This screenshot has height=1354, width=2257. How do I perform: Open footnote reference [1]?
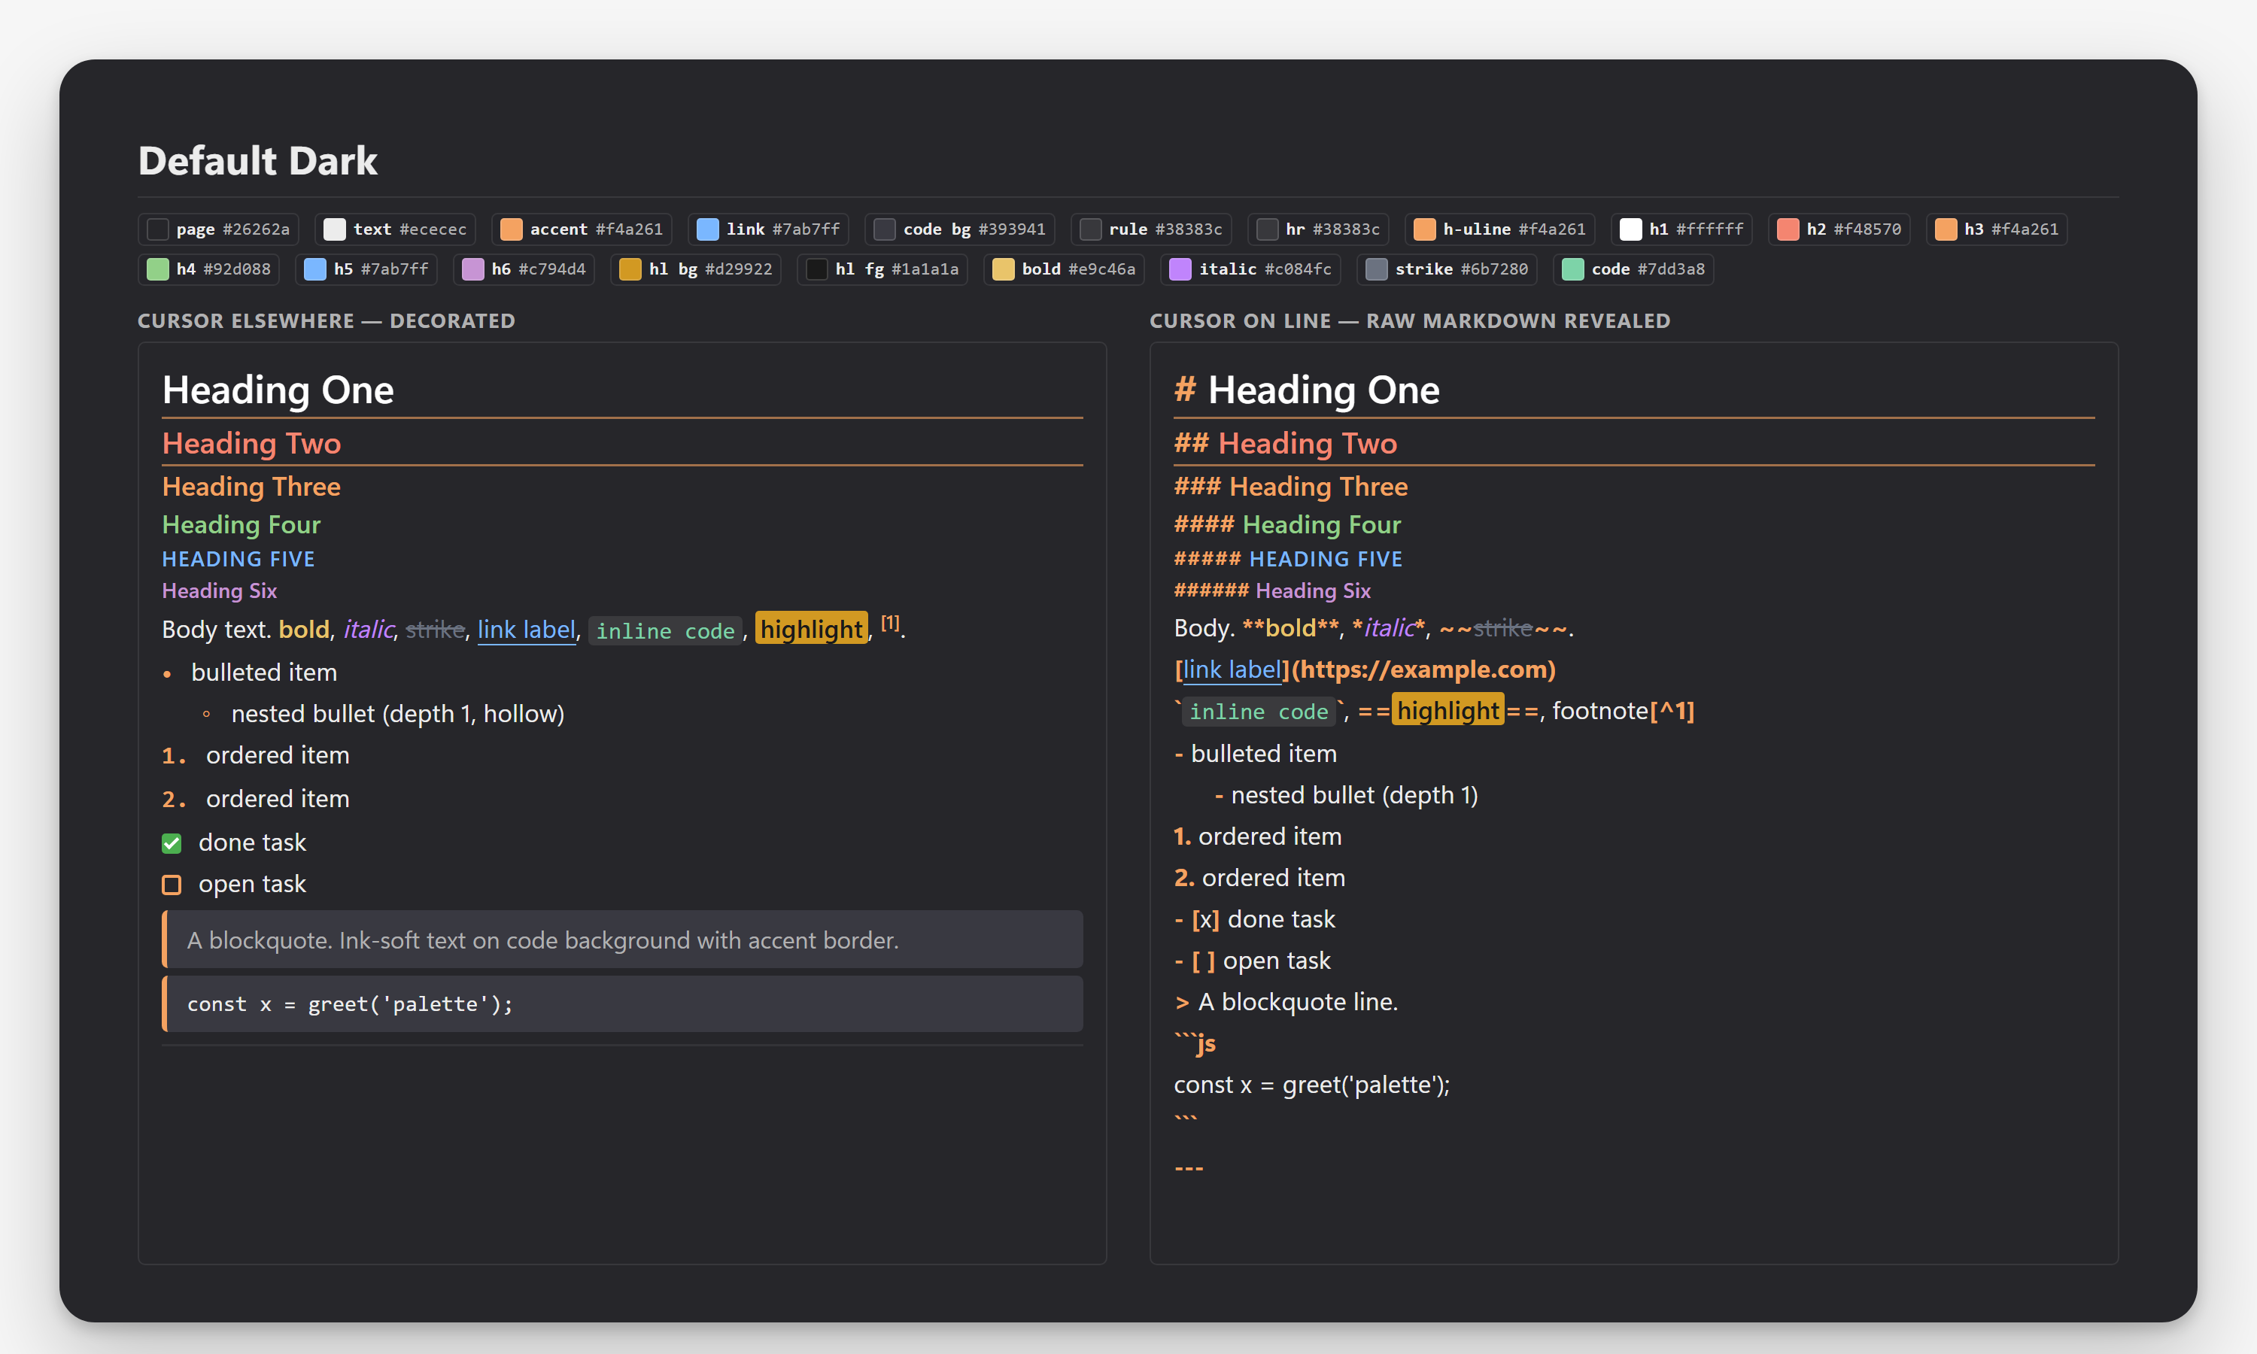tap(891, 623)
